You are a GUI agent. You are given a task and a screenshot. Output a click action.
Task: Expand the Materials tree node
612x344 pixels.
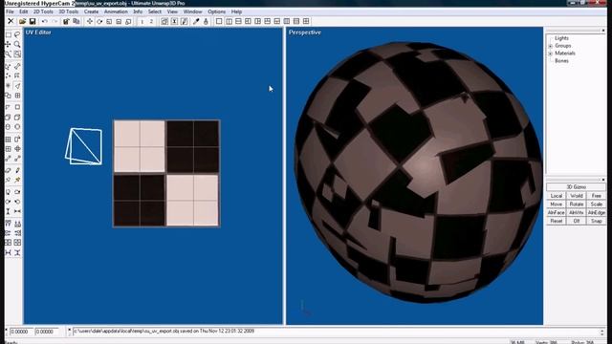click(x=551, y=54)
